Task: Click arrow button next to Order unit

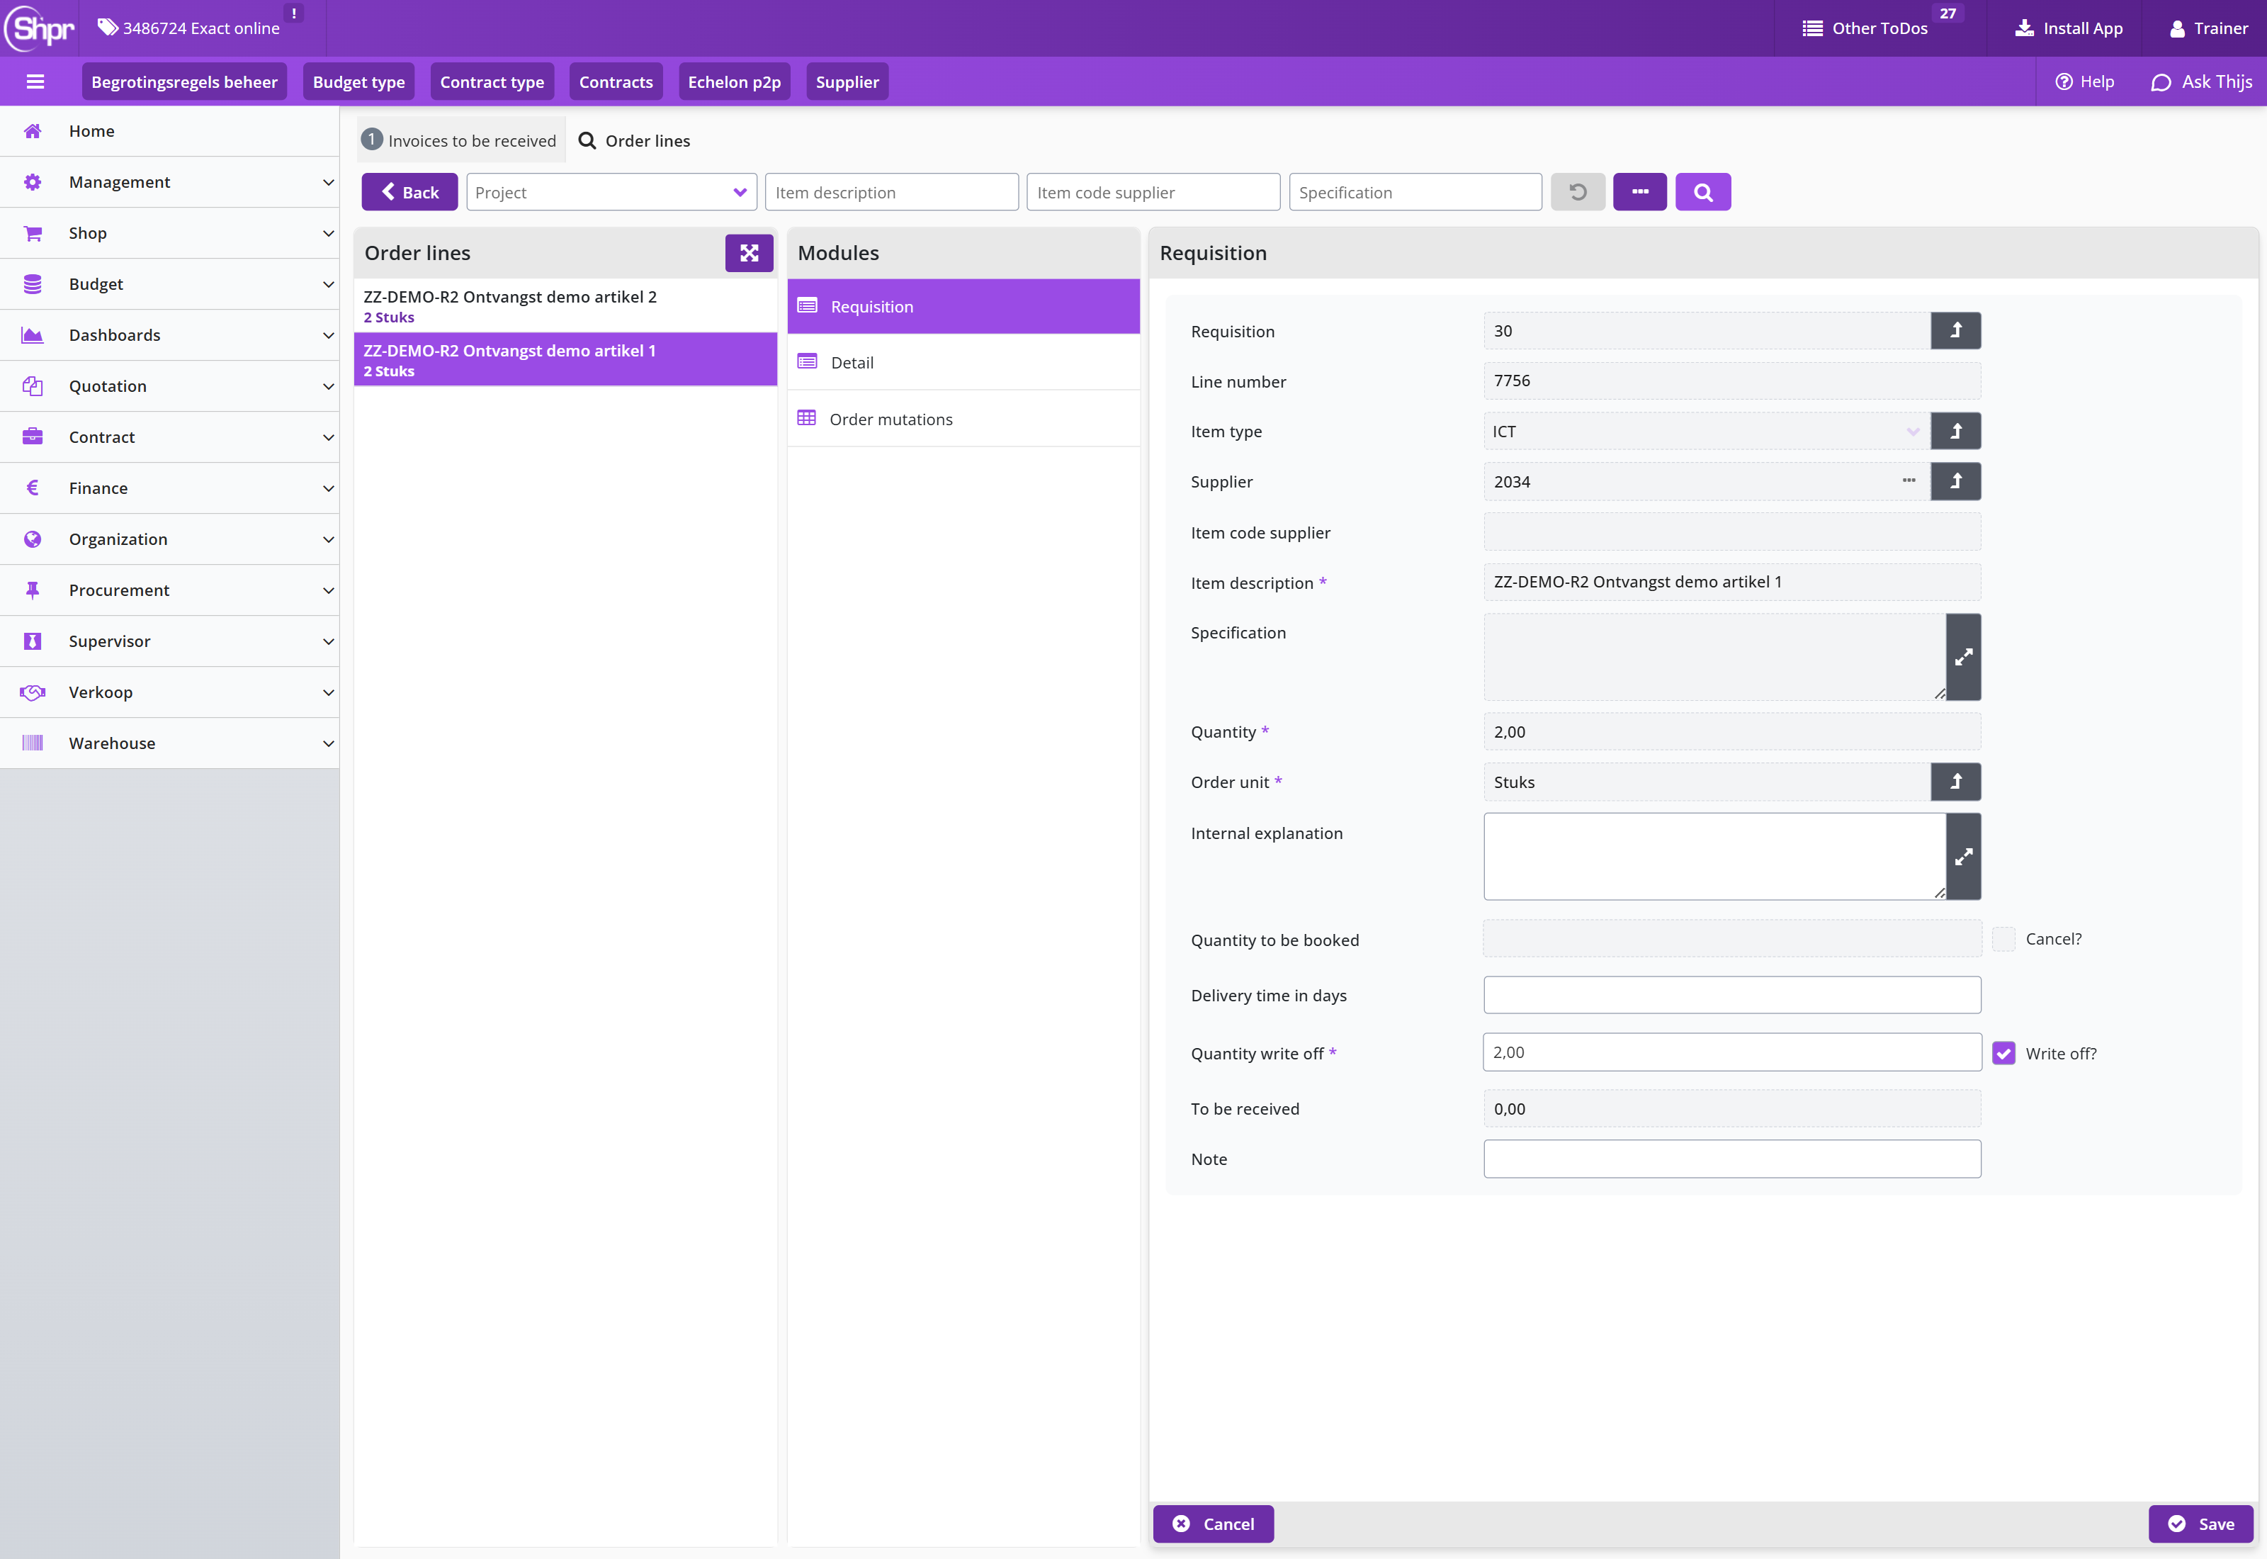Action: pyautogui.click(x=1955, y=782)
